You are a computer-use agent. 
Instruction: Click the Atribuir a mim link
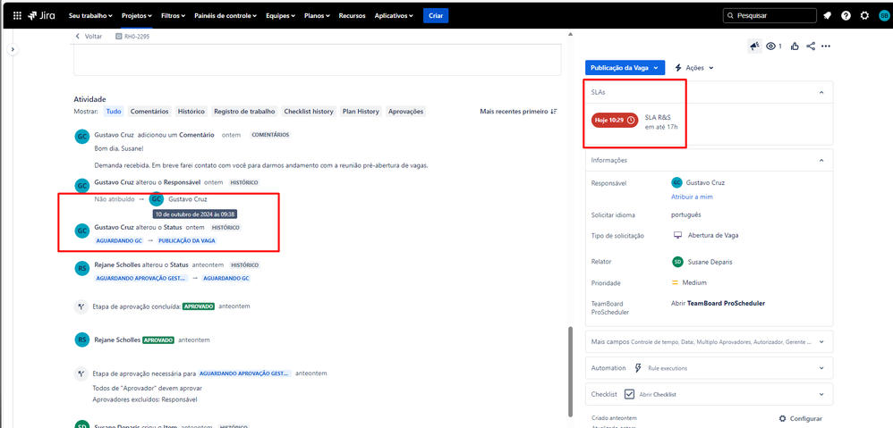pos(692,197)
